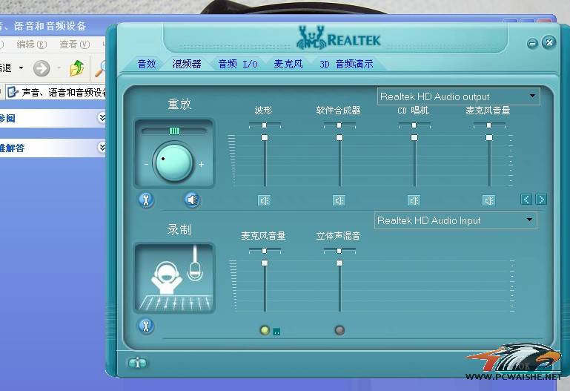Close the Realtek audio manager window
The image size is (570, 391).
point(549,42)
